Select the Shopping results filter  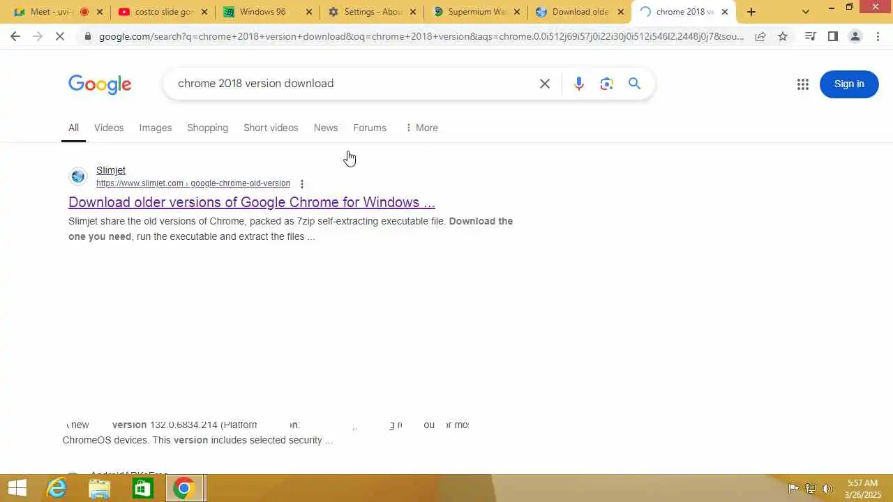click(x=207, y=128)
